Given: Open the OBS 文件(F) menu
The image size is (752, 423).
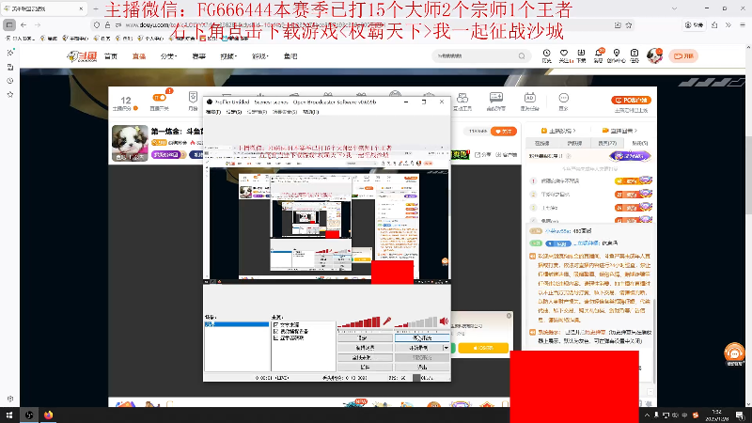Looking at the screenshot, I should [213, 112].
